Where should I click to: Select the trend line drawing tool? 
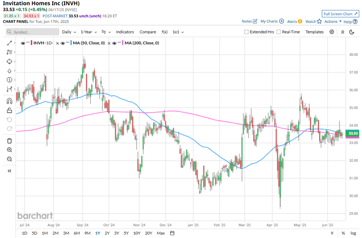tap(10, 43)
